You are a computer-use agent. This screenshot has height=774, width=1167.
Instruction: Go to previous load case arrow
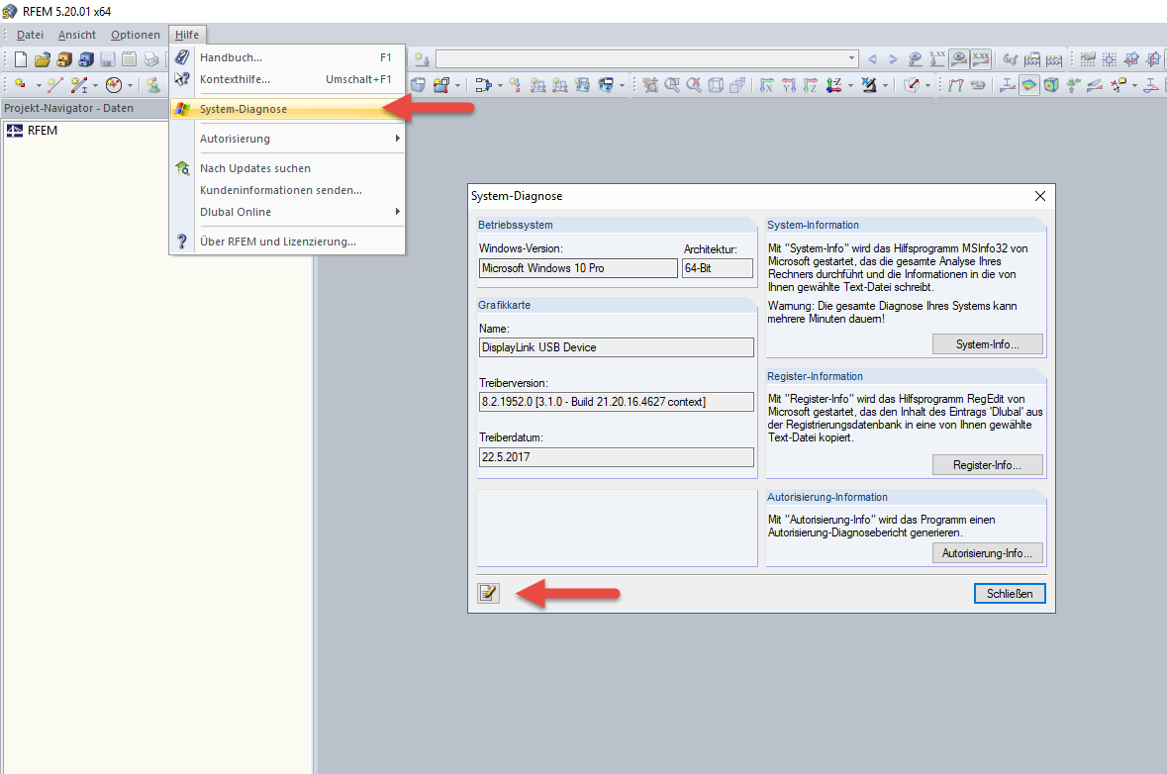(872, 59)
